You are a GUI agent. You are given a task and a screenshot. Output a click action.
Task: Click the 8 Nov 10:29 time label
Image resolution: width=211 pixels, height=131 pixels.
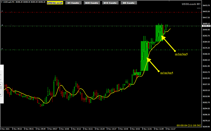coord(100,129)
